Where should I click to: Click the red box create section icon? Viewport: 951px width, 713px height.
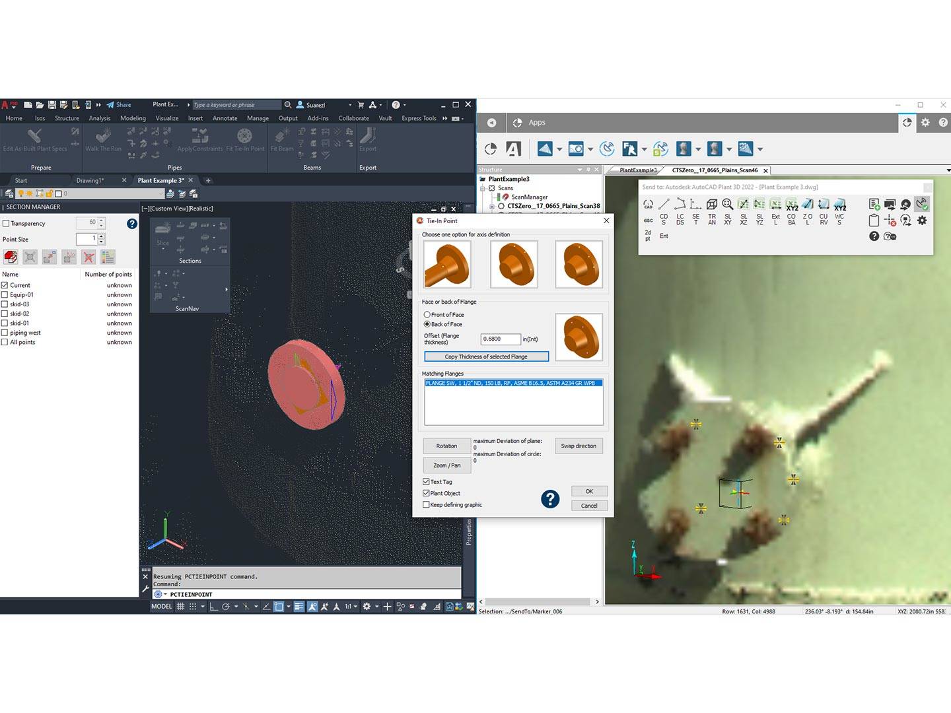11,257
